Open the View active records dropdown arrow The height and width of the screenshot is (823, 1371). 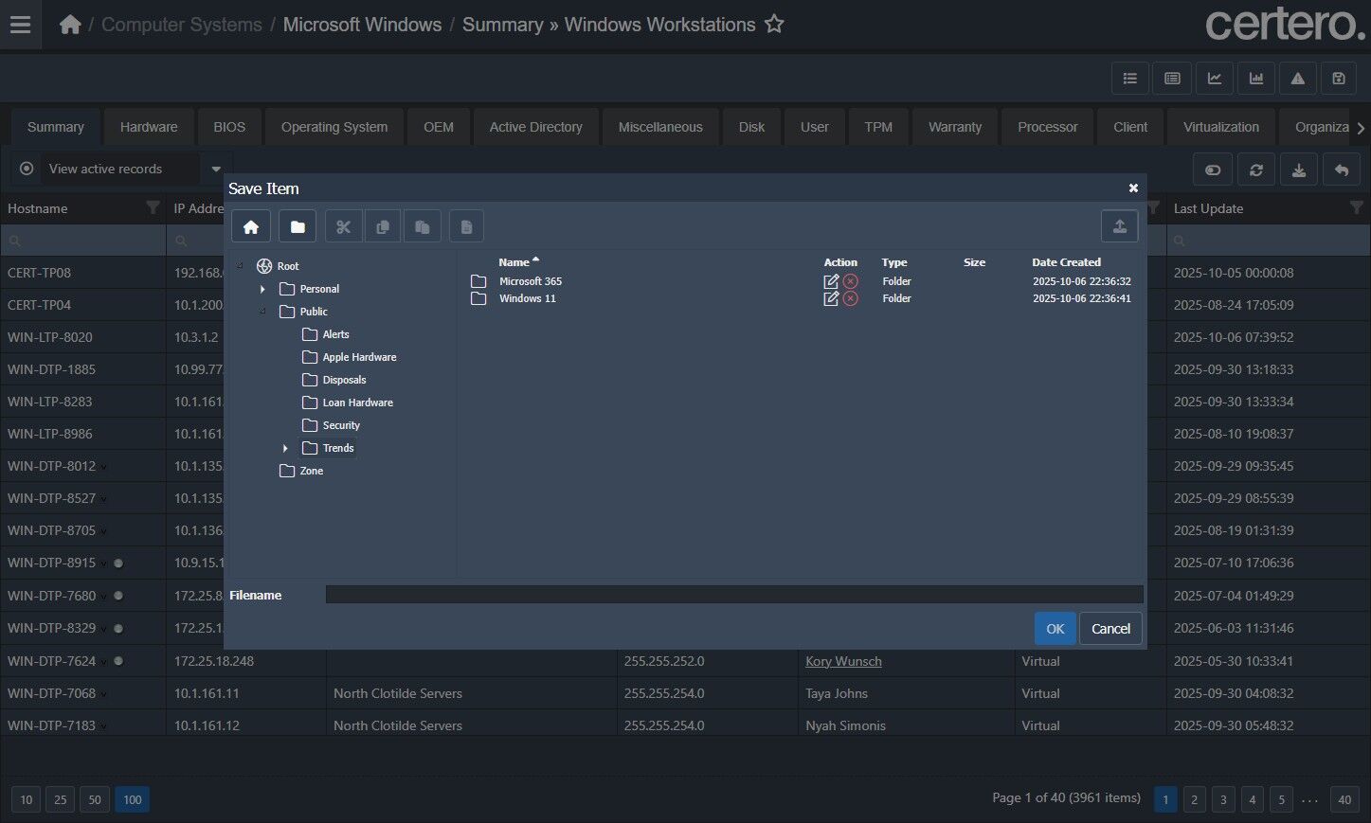(x=216, y=169)
